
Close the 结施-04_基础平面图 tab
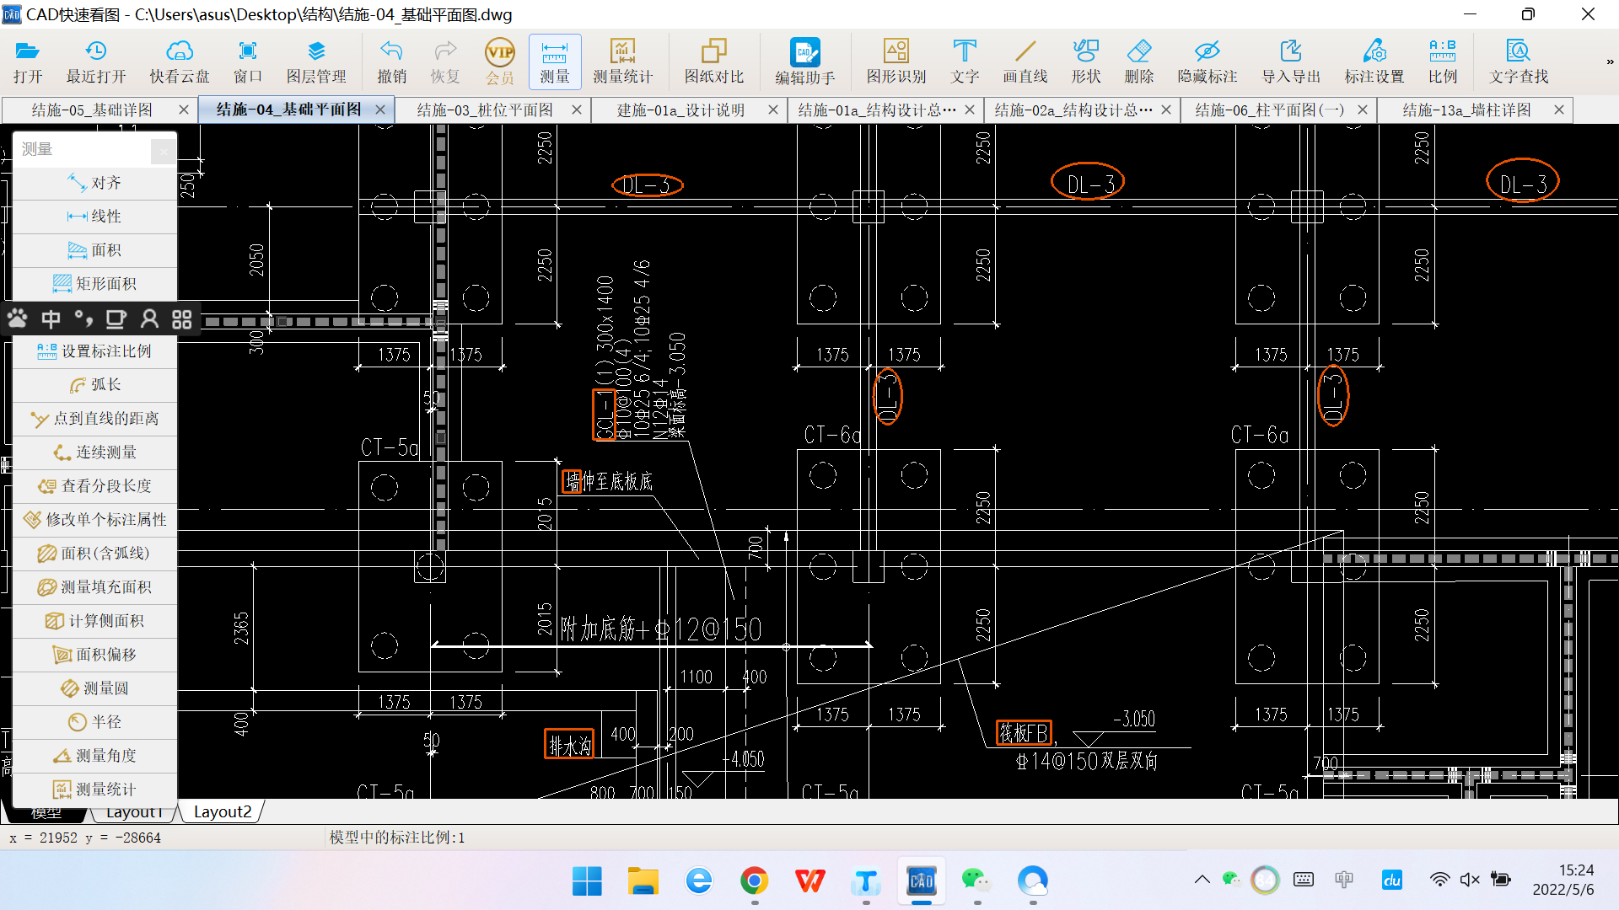380,110
